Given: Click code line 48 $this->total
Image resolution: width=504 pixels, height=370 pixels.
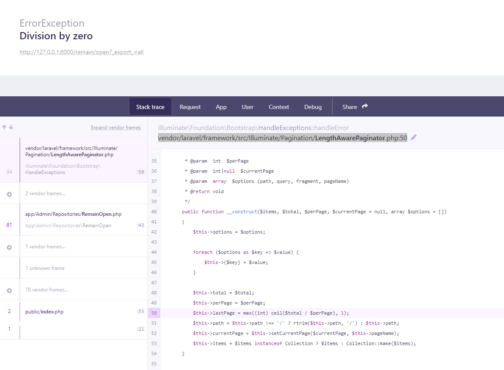Looking at the screenshot, I should pyautogui.click(x=223, y=293).
